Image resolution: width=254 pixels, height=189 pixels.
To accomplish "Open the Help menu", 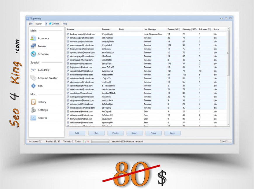I will click(x=65, y=24).
